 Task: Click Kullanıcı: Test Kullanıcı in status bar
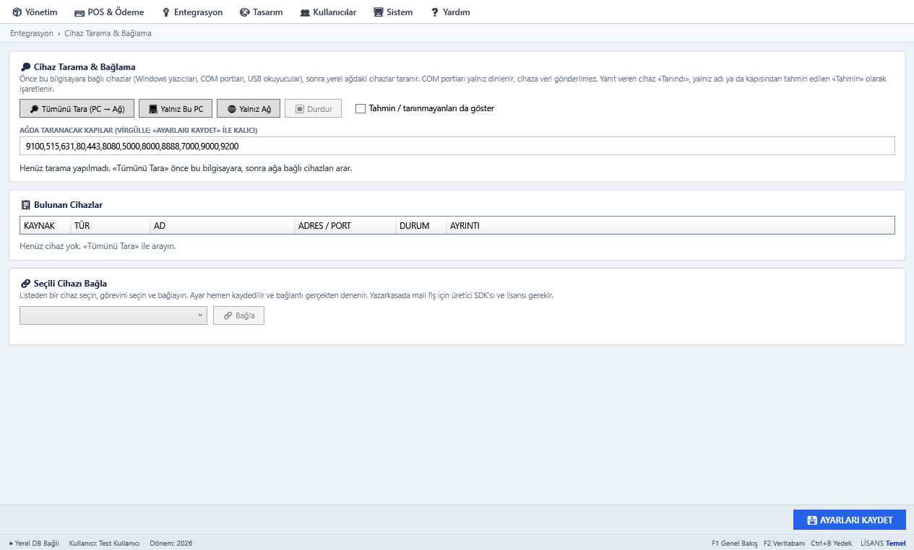point(104,543)
